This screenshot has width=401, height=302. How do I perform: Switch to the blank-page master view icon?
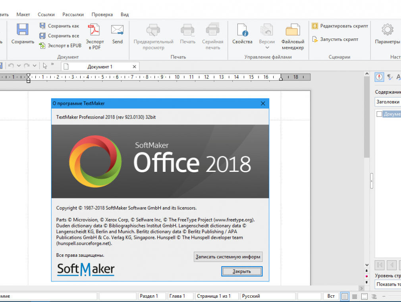pos(364,296)
